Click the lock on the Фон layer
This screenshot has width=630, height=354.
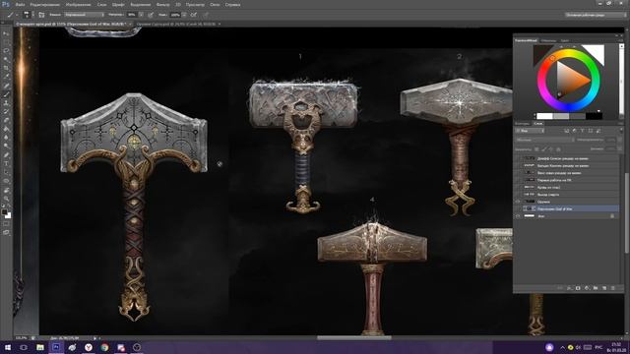point(612,216)
